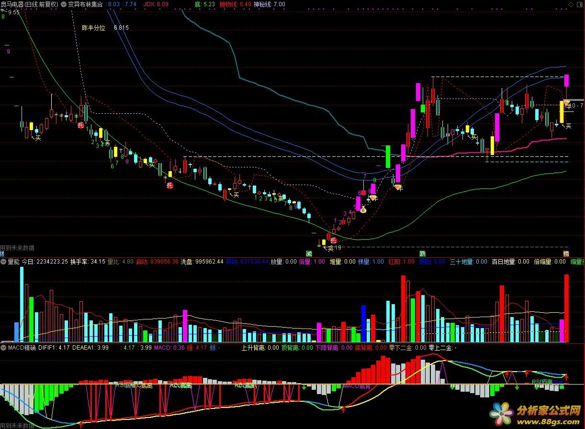Click the DEAEA1: 3.99 value

click(x=90, y=348)
